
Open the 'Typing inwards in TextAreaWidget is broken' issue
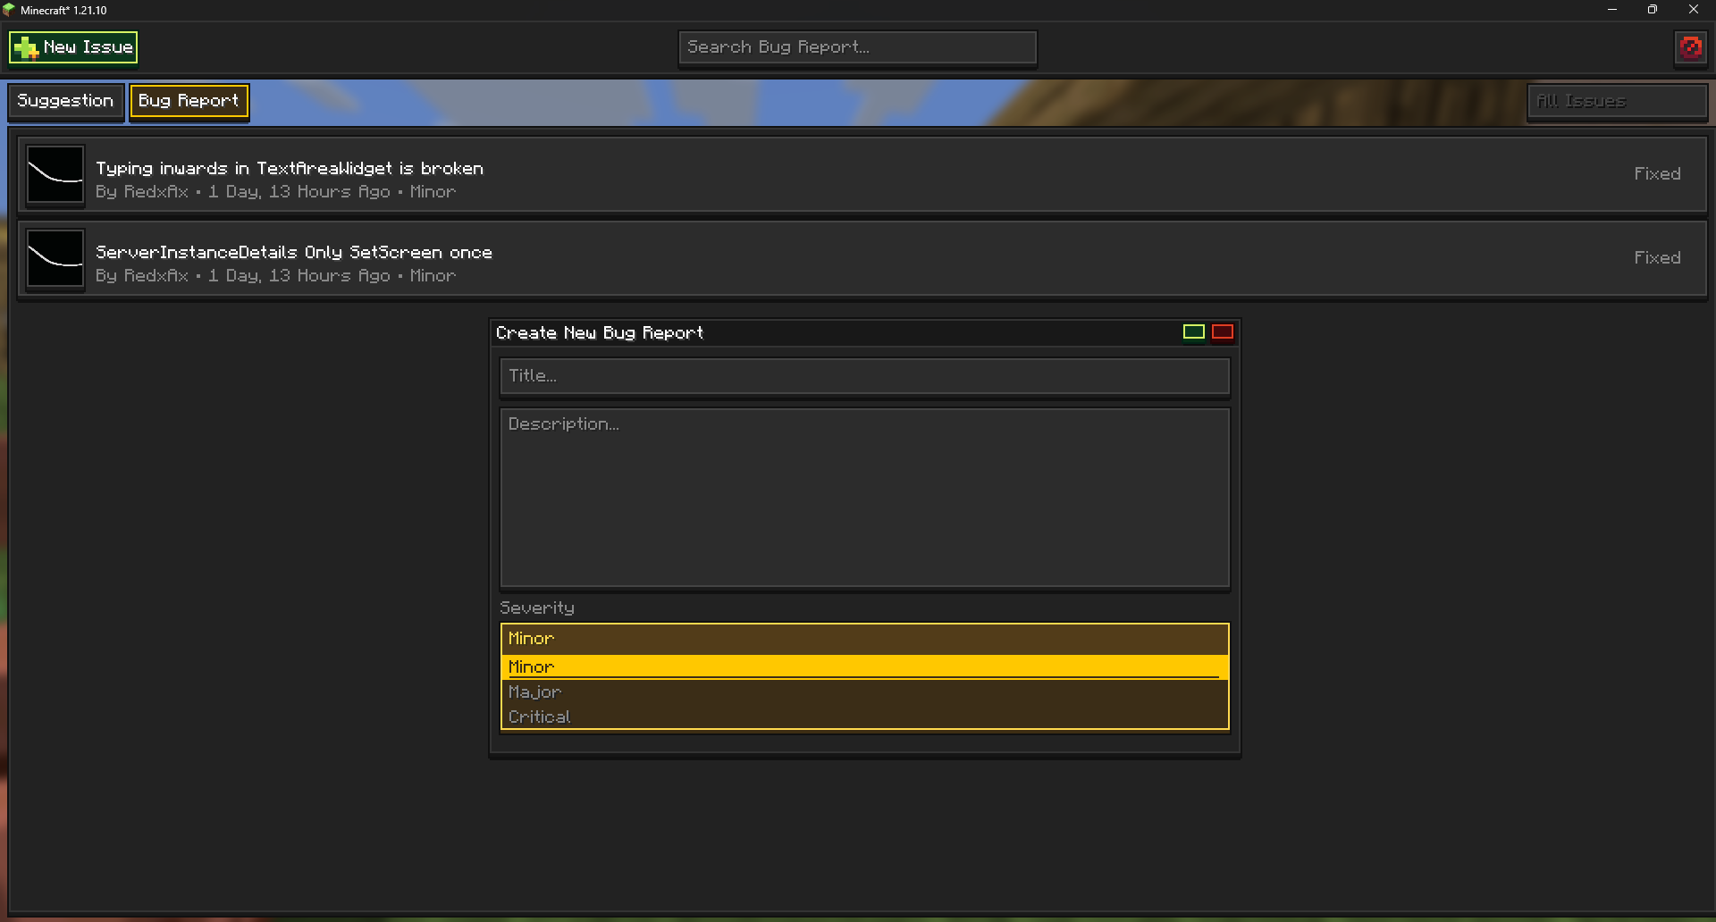click(862, 174)
